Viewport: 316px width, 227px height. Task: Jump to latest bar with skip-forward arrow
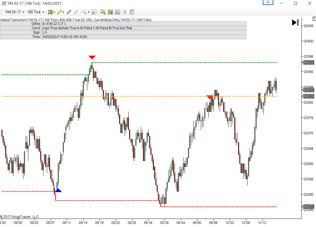(x=295, y=23)
